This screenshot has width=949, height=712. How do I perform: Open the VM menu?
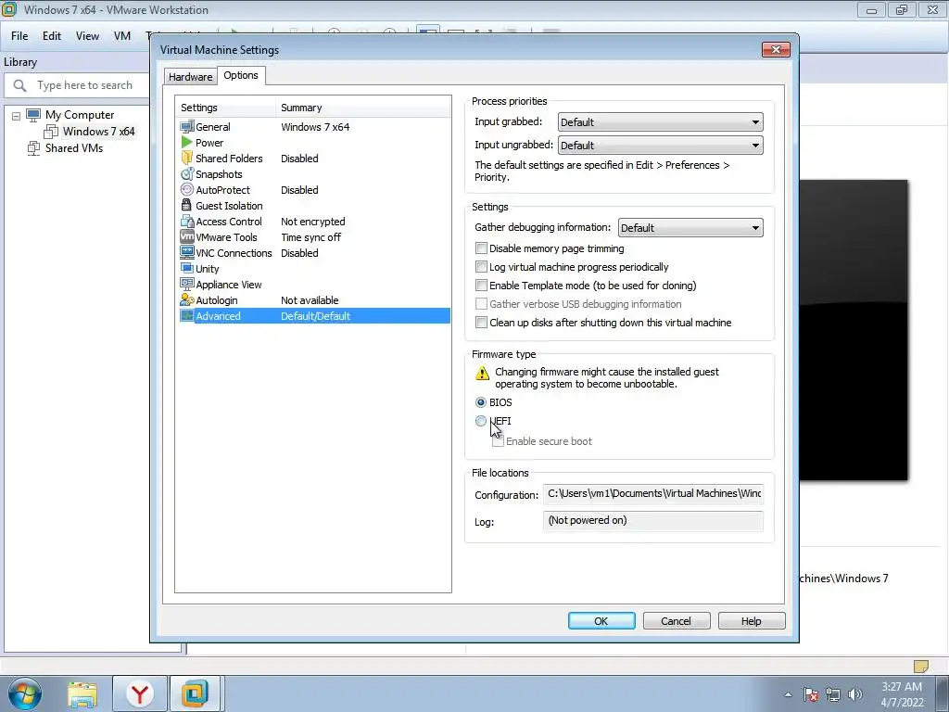[122, 36]
